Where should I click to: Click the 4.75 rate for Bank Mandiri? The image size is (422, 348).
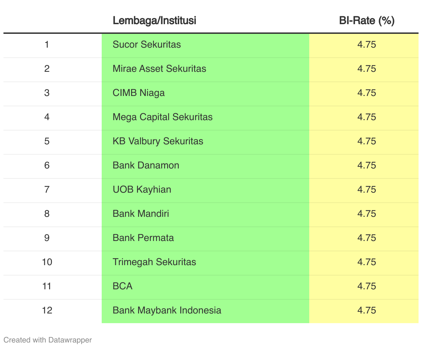[367, 214]
